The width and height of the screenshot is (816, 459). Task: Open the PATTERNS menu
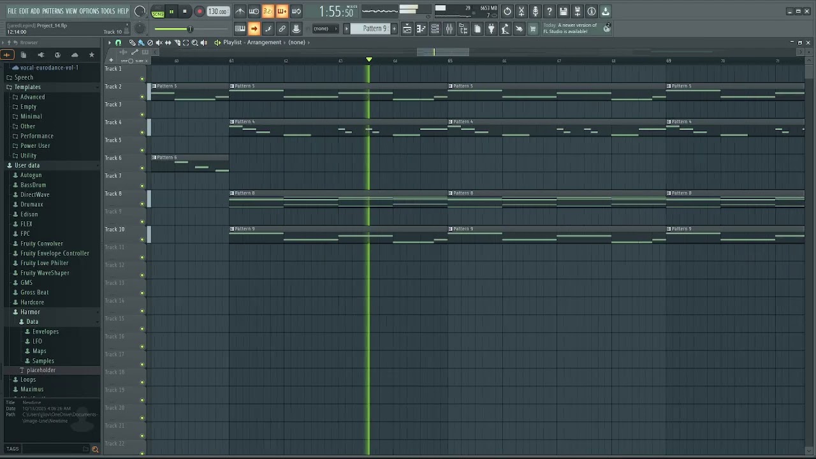pyautogui.click(x=53, y=11)
